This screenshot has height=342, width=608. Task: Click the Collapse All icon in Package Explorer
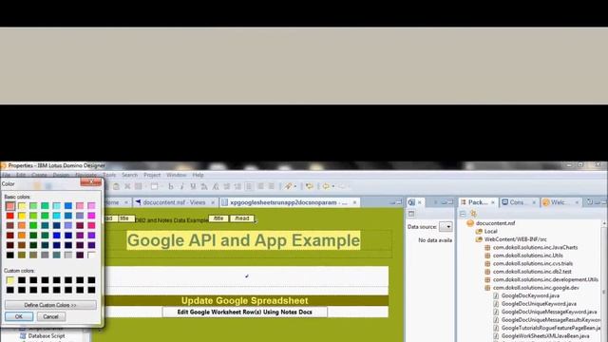click(x=463, y=214)
